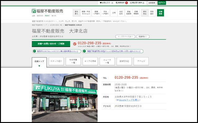This screenshot has width=198, height=123.
Task: Expand the 最近見た物件 dropdown arrow
Action: point(143,3)
